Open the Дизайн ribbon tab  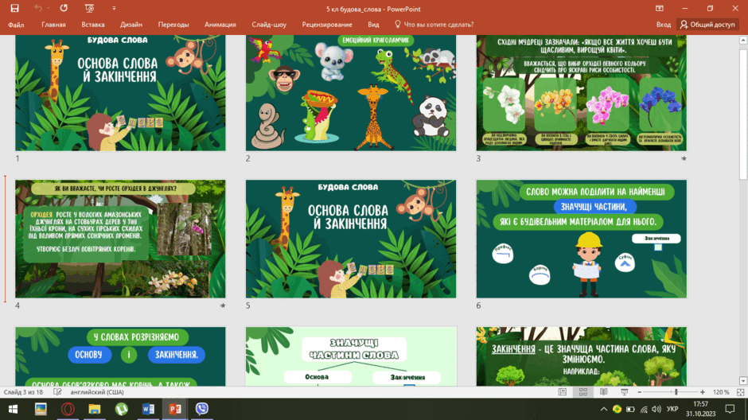click(131, 25)
